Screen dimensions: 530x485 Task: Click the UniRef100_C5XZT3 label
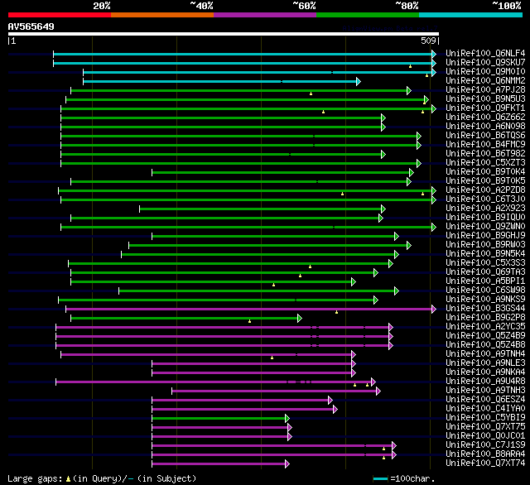tap(485, 162)
